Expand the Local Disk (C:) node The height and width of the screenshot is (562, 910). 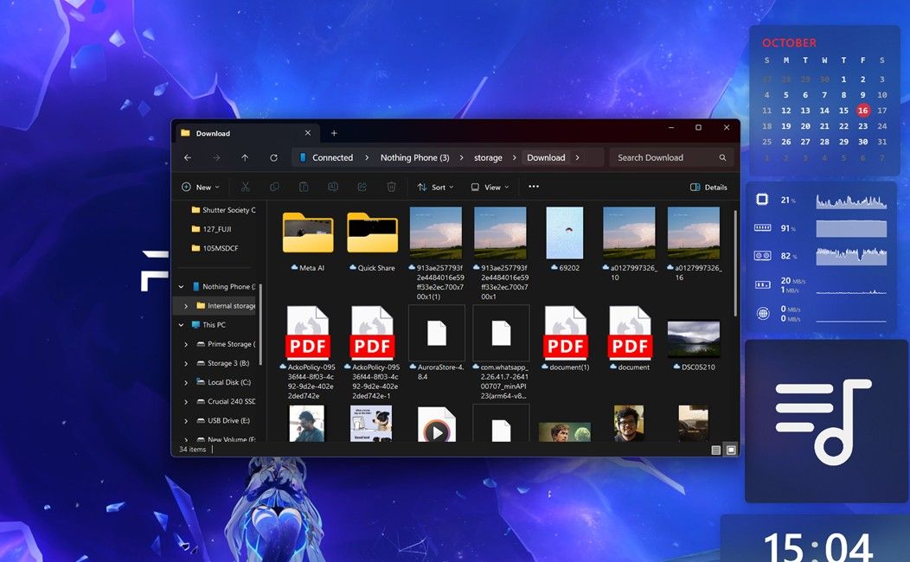click(186, 383)
